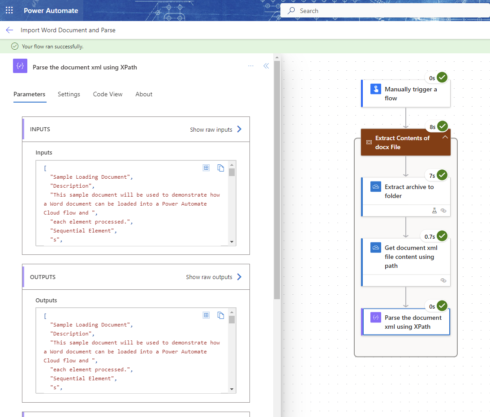The width and height of the screenshot is (490, 417).
Task: Click success check on Extract archive to folder
Action: 442,175
